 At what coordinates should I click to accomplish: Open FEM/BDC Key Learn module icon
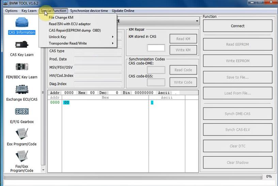pyautogui.click(x=22, y=67)
